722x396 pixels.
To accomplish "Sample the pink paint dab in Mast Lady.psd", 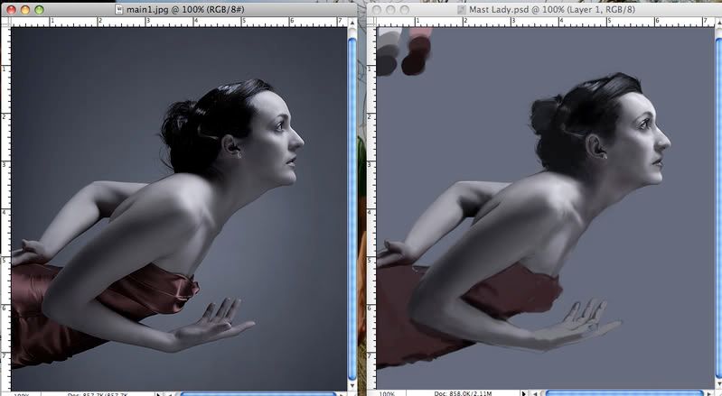I will click(421, 32).
